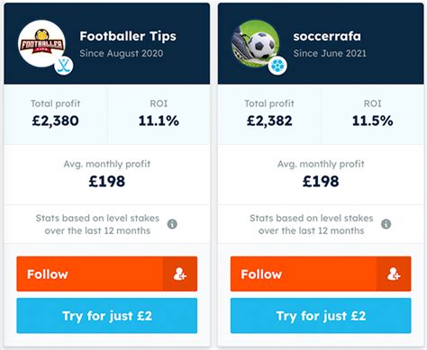Click the soccerrafa football avatar
The height and width of the screenshot is (350, 427).
click(x=256, y=44)
